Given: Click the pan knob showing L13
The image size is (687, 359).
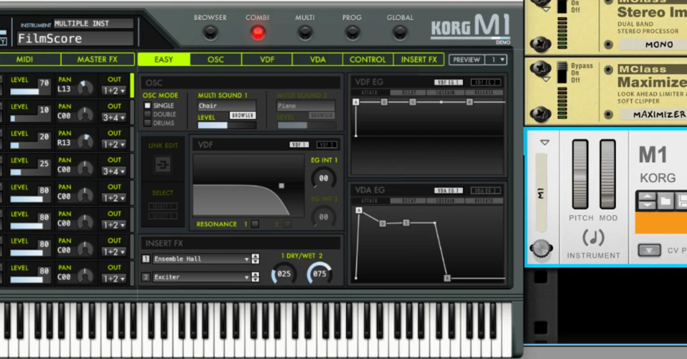Looking at the screenshot, I should 85,88.
